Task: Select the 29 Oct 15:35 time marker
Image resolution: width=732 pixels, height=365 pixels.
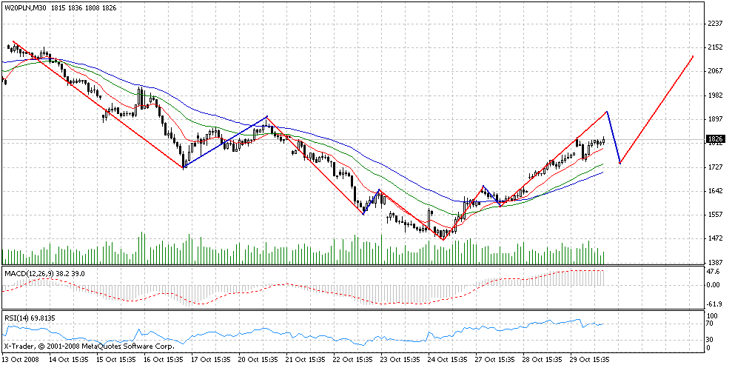Action: pyautogui.click(x=591, y=358)
